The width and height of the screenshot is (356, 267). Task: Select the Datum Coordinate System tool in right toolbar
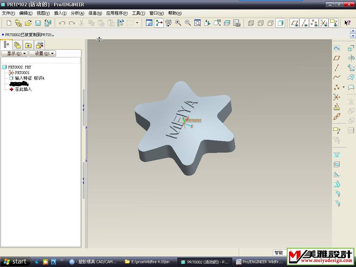pyautogui.click(x=337, y=97)
